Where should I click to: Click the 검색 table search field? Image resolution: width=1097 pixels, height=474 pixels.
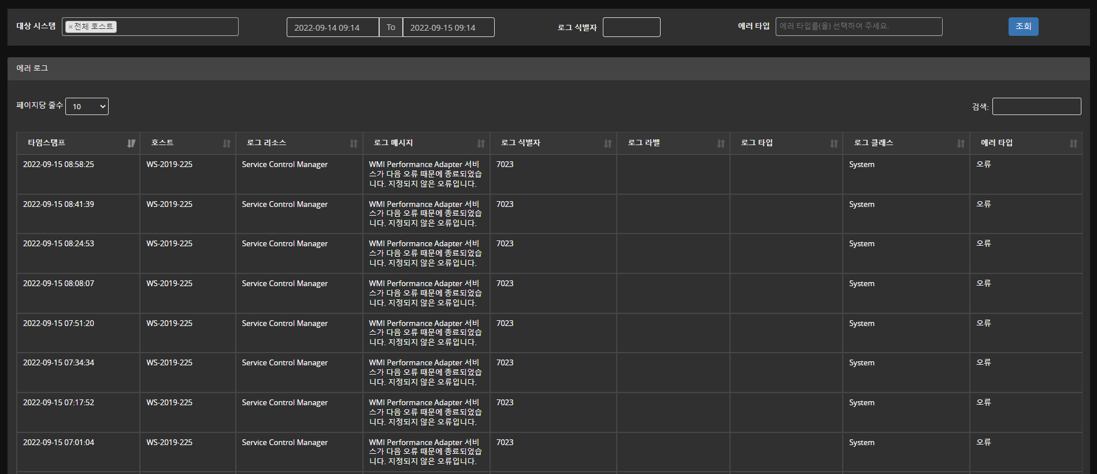coord(1036,106)
